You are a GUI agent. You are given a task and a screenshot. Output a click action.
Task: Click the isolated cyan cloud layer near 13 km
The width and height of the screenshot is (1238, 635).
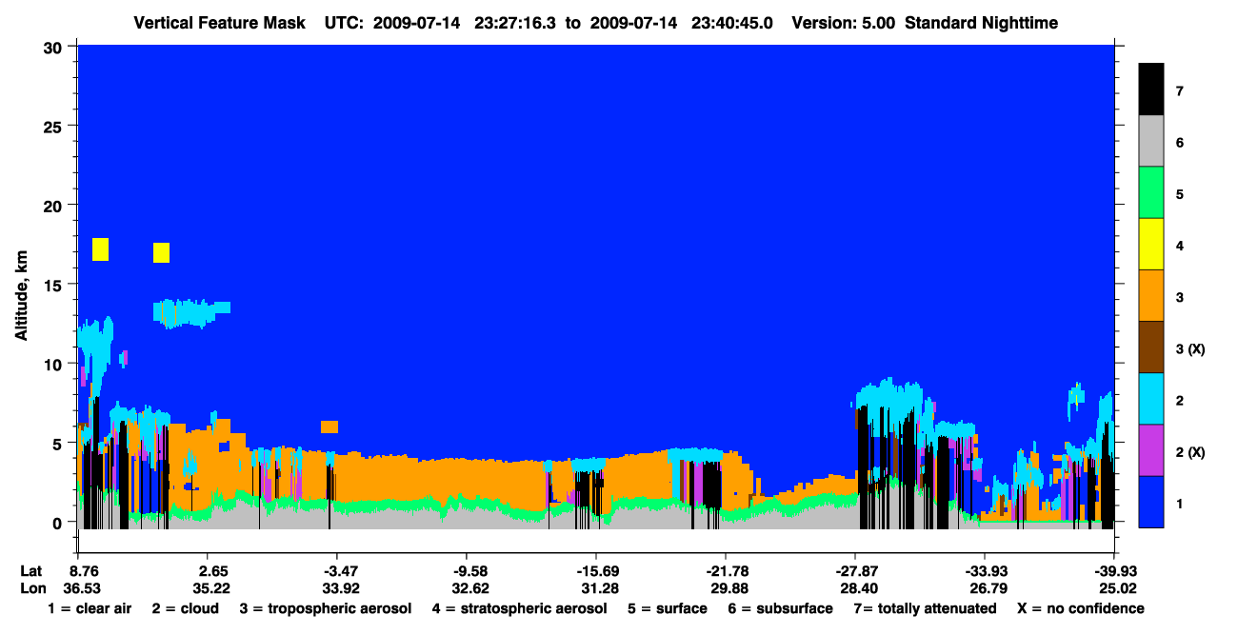coord(191,312)
